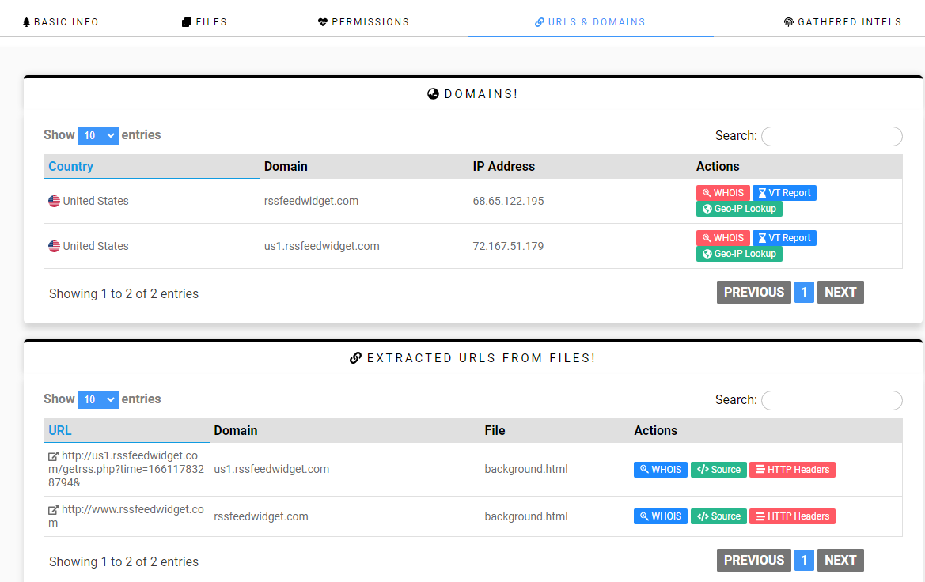The width and height of the screenshot is (925, 582).
Task: Switch to the Files tab
Action: pos(204,22)
